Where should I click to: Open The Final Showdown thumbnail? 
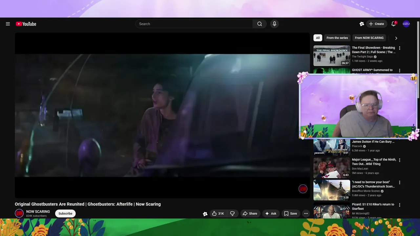coord(332,56)
